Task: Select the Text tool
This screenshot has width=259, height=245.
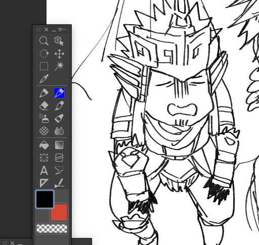Action: [x=44, y=170]
